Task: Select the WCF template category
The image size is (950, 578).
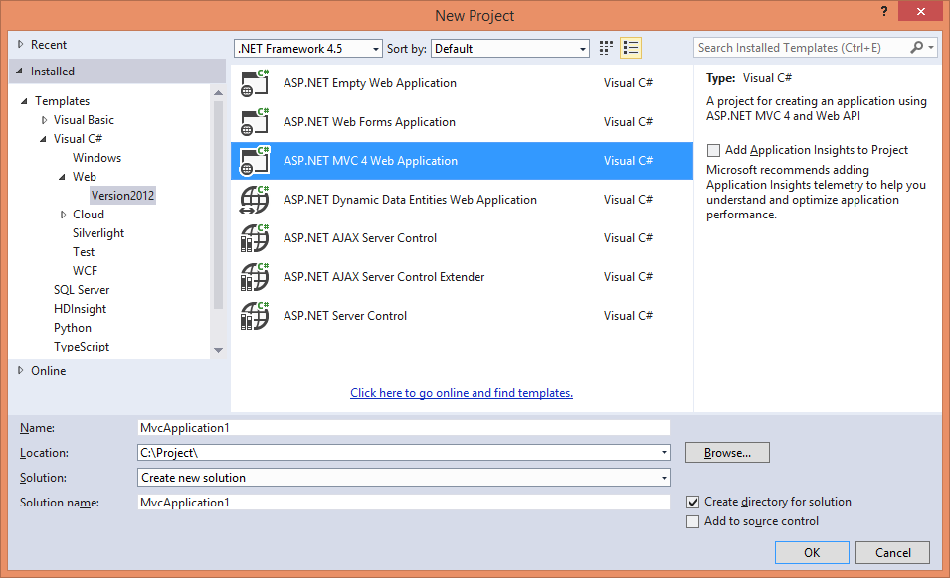Action: pyautogui.click(x=85, y=271)
